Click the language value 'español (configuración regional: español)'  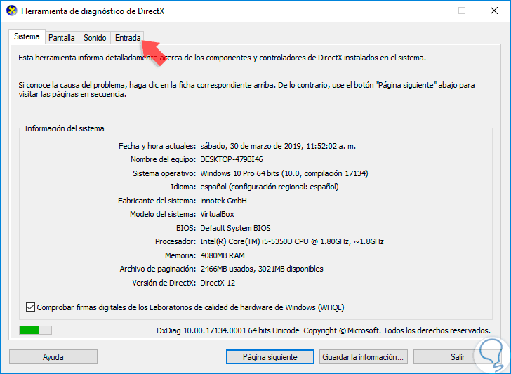click(270, 187)
